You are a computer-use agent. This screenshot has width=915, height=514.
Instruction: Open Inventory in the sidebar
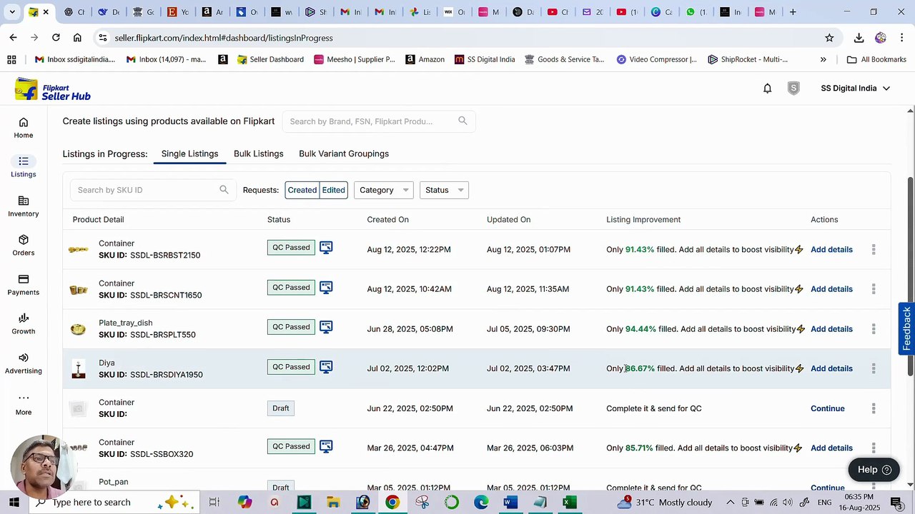point(24,206)
